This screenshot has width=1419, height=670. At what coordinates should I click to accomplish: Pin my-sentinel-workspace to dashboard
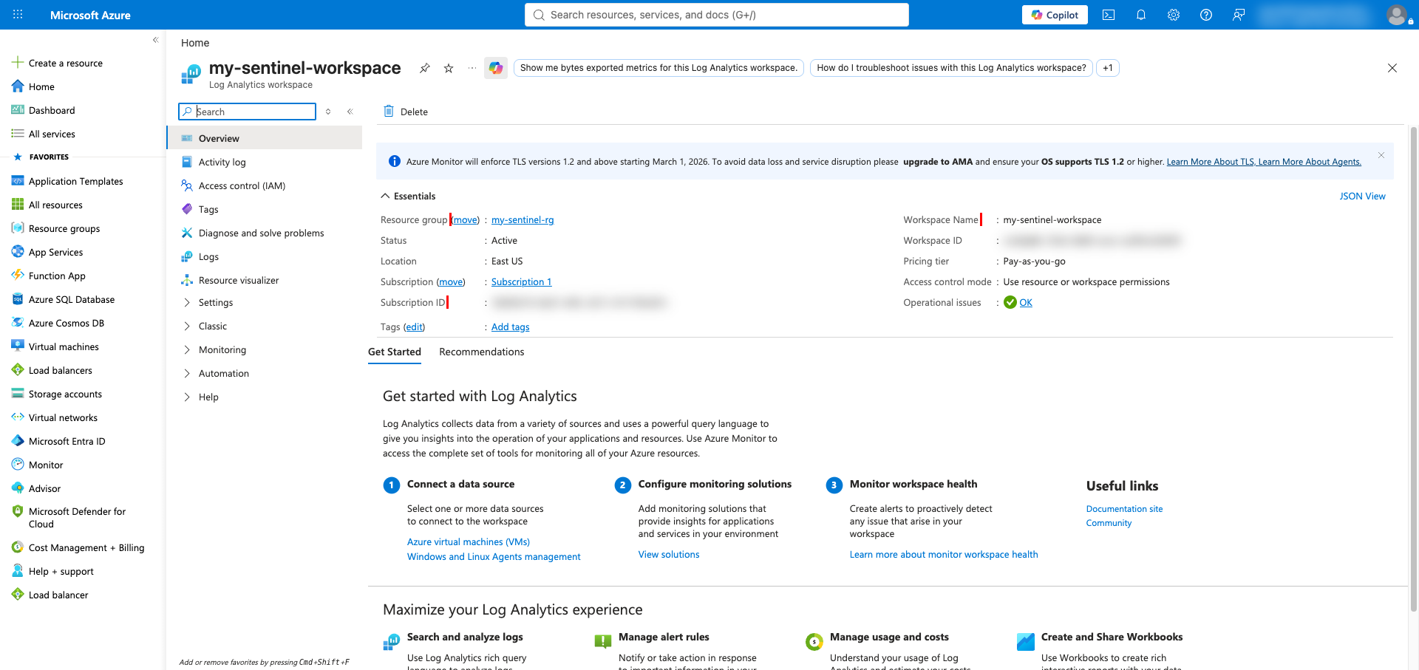pyautogui.click(x=424, y=68)
